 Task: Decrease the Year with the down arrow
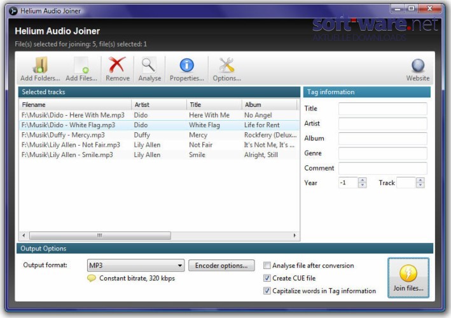coord(363,186)
